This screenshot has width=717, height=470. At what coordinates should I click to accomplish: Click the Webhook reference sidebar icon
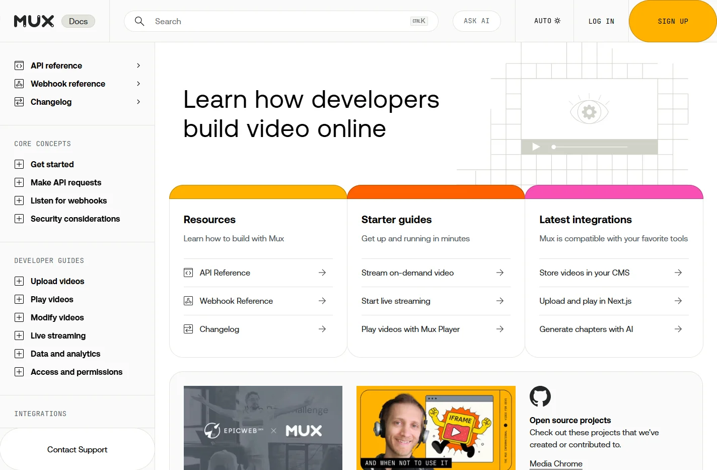(19, 84)
